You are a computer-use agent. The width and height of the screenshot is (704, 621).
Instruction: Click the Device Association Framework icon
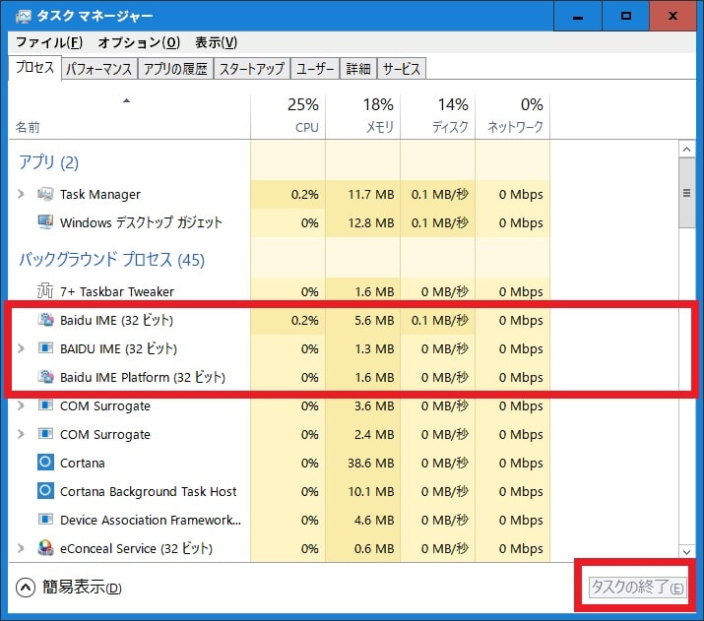(45, 520)
